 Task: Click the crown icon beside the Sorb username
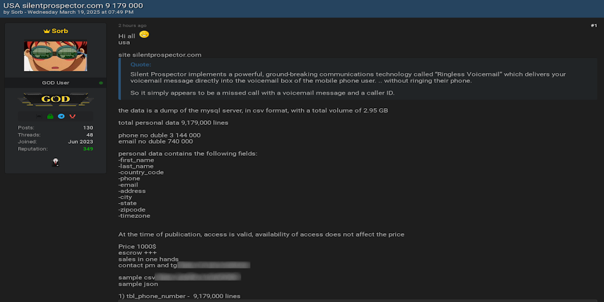pos(46,31)
